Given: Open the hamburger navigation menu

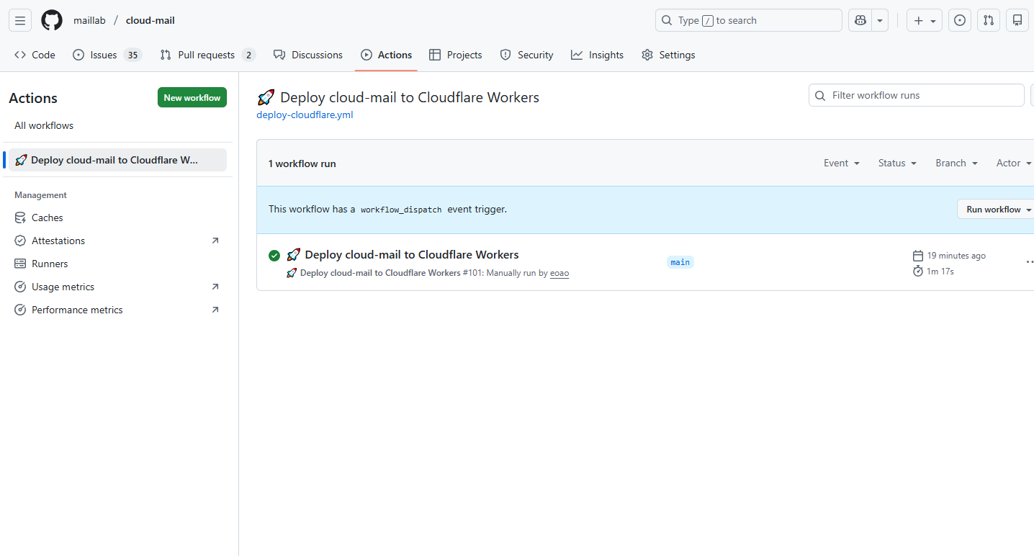Looking at the screenshot, I should (x=20, y=21).
